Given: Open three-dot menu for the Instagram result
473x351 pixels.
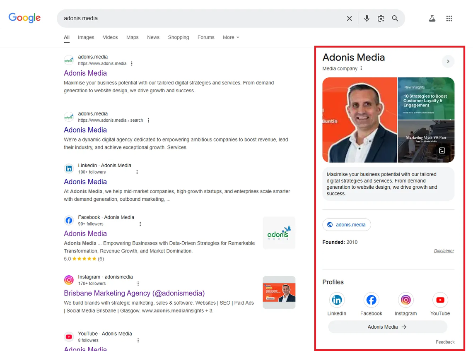Looking at the screenshot, I should [x=138, y=284].
